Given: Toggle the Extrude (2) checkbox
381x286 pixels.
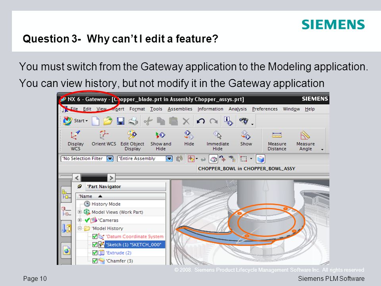Looking at the screenshot, I should [x=95, y=253].
